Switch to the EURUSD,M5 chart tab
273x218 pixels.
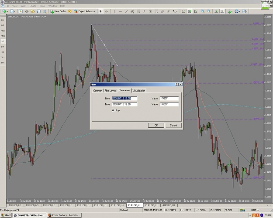(x=32, y=205)
